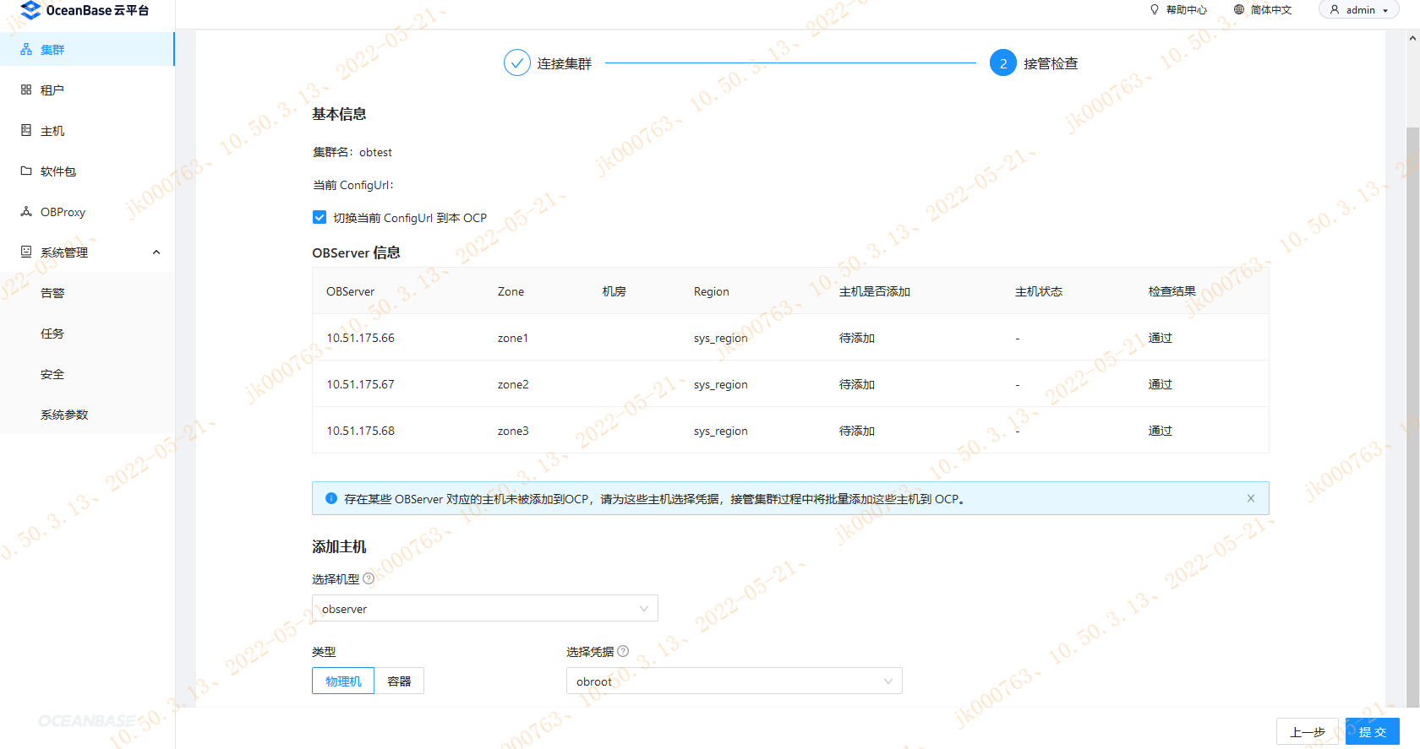Open the 系统参数 submenu item
This screenshot has width=1420, height=749.
87,414
